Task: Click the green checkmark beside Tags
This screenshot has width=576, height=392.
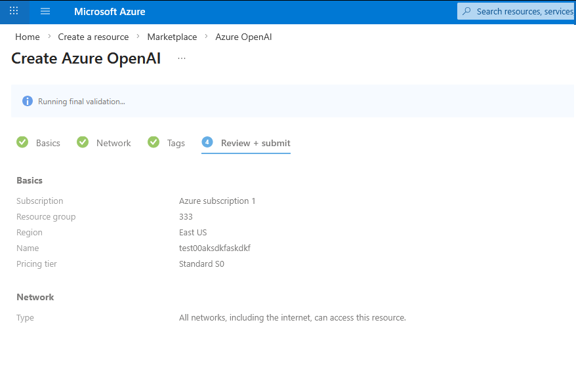Action: tap(154, 142)
